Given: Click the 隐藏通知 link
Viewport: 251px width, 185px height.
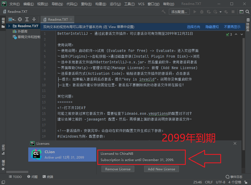Looking at the screenshot, I should (212, 27).
